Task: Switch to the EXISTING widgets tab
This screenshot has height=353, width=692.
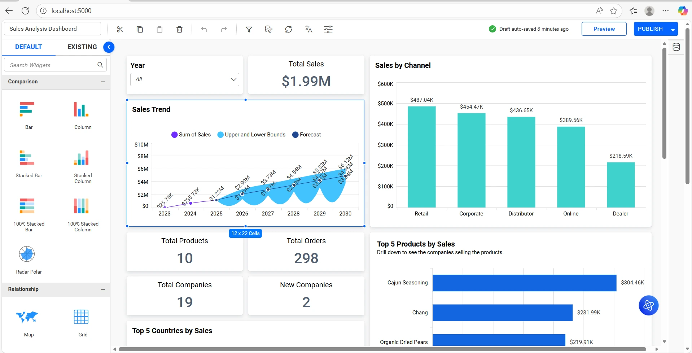Action: click(82, 47)
